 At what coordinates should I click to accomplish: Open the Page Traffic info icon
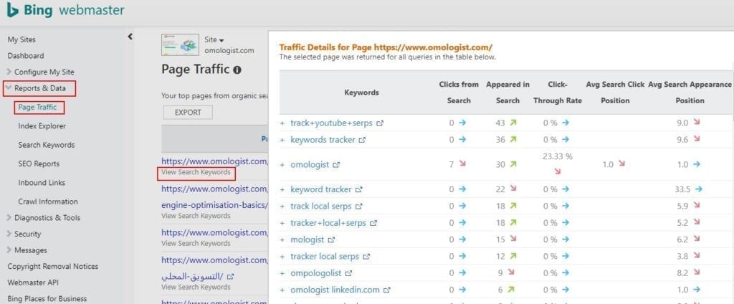(237, 70)
